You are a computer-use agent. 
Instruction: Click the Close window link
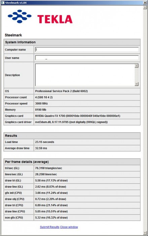coord(69,227)
